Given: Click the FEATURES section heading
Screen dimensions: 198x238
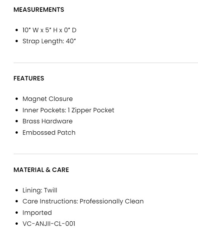Looking at the screenshot, I should tap(29, 78).
